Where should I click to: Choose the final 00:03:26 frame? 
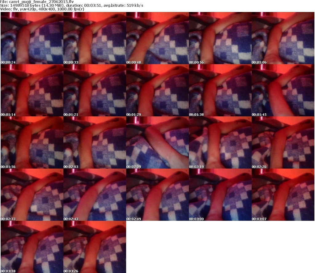click(x=95, y=247)
